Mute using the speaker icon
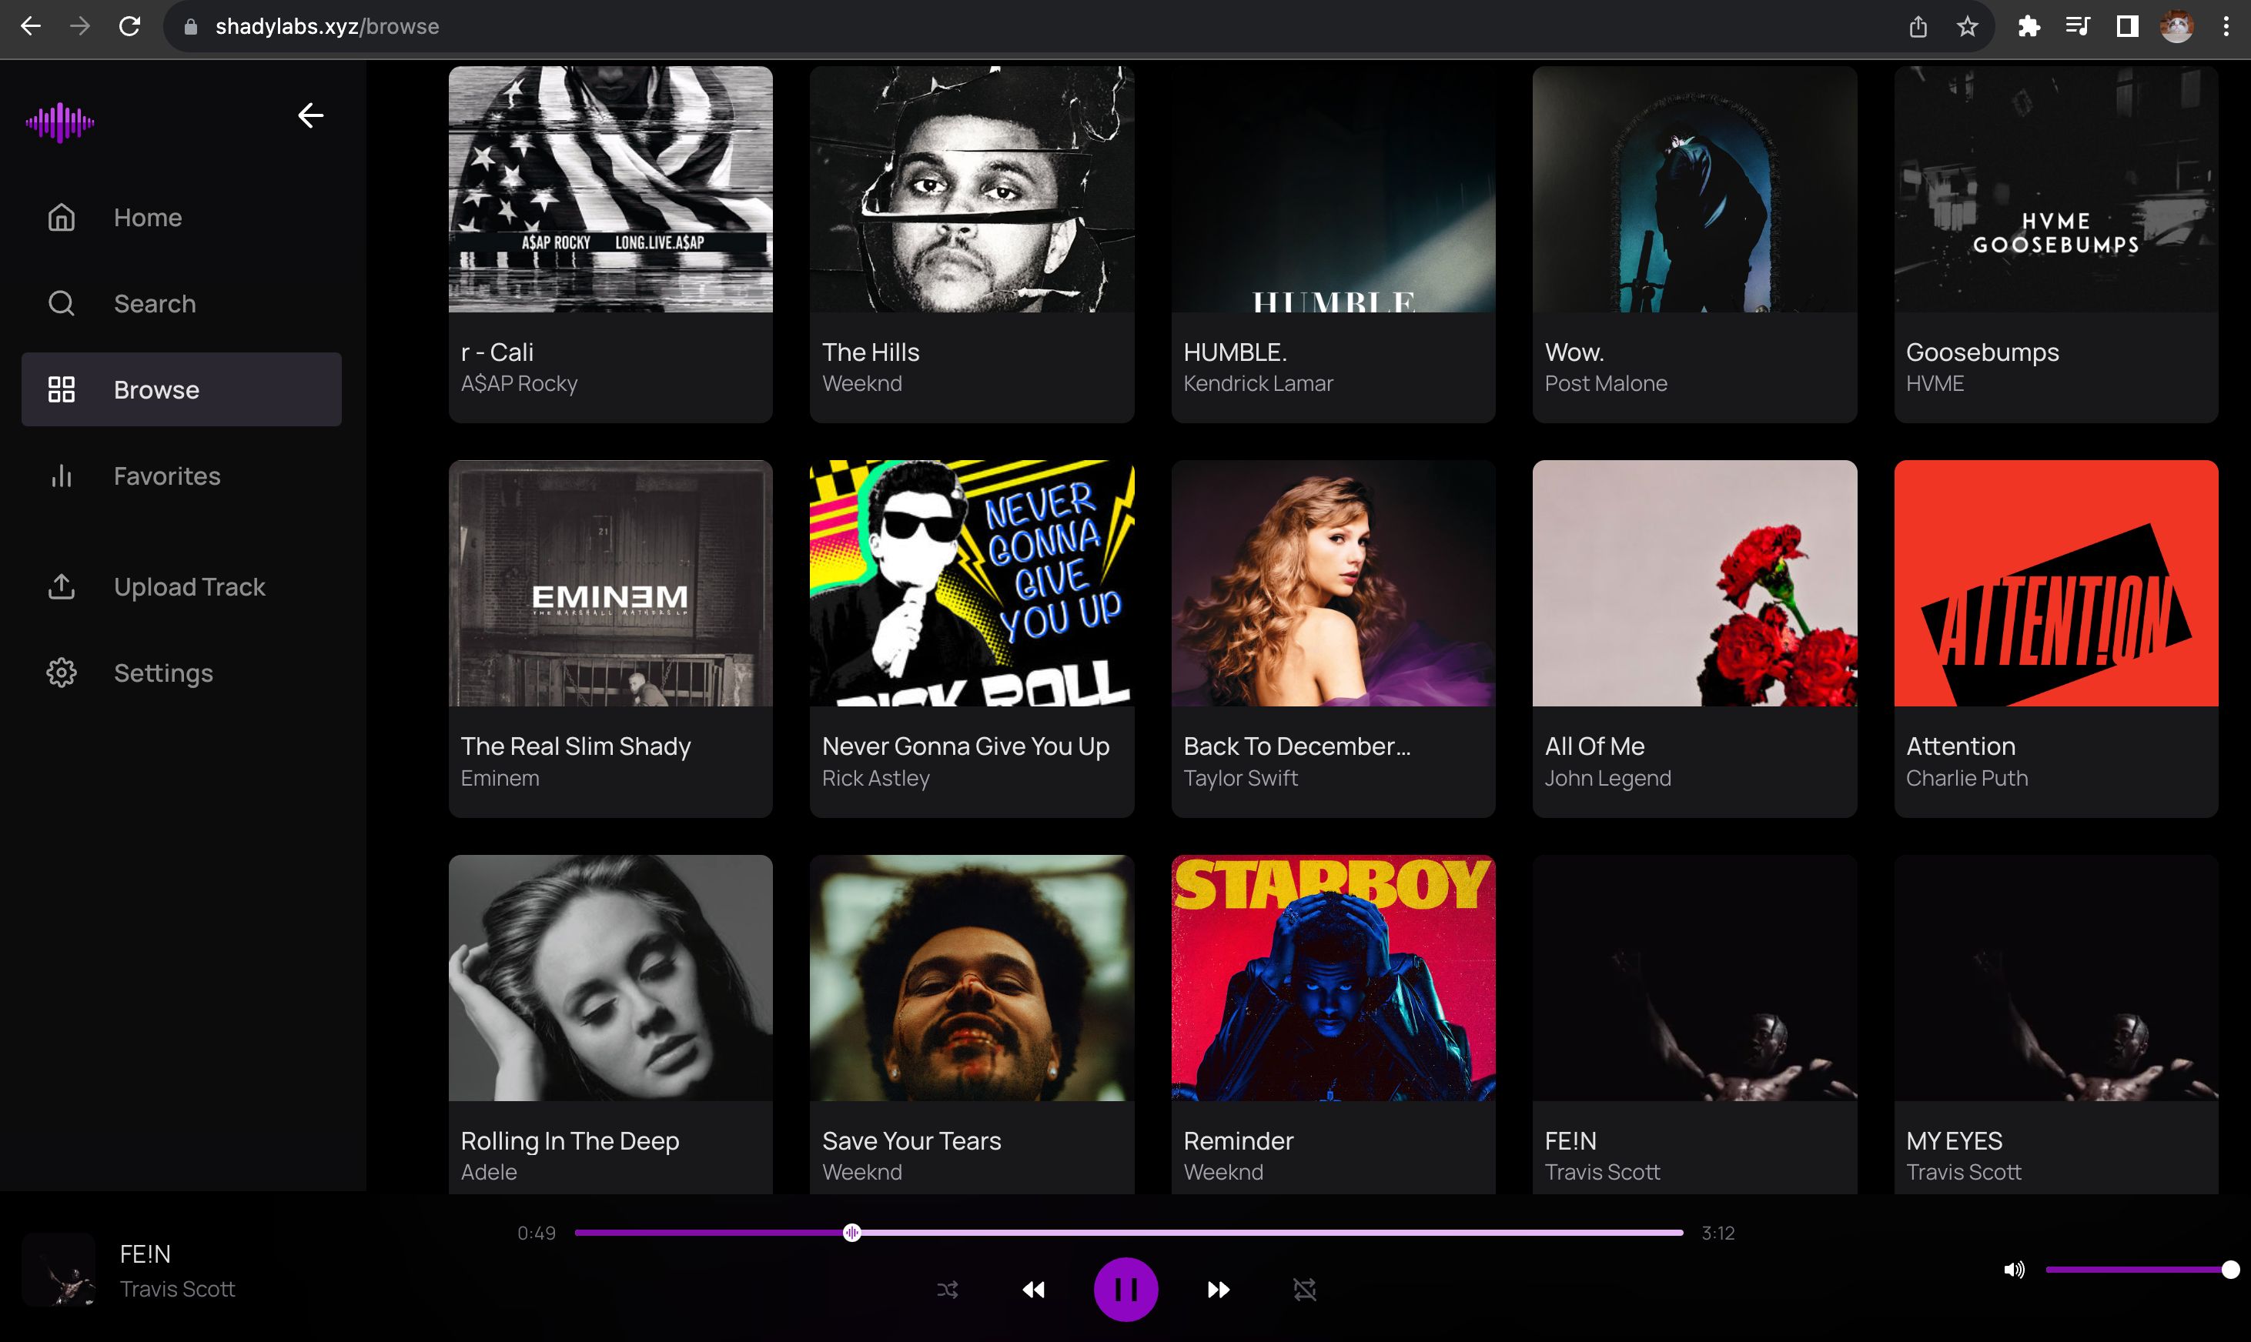Image resolution: width=2251 pixels, height=1342 pixels. tap(2013, 1270)
